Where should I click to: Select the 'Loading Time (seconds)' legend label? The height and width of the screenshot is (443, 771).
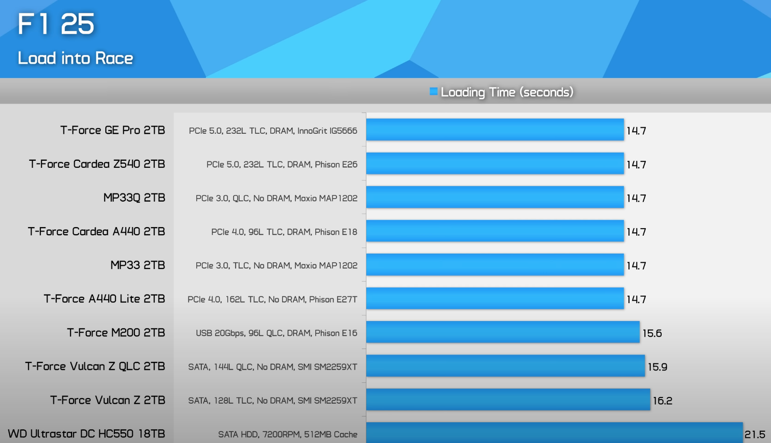(x=507, y=92)
